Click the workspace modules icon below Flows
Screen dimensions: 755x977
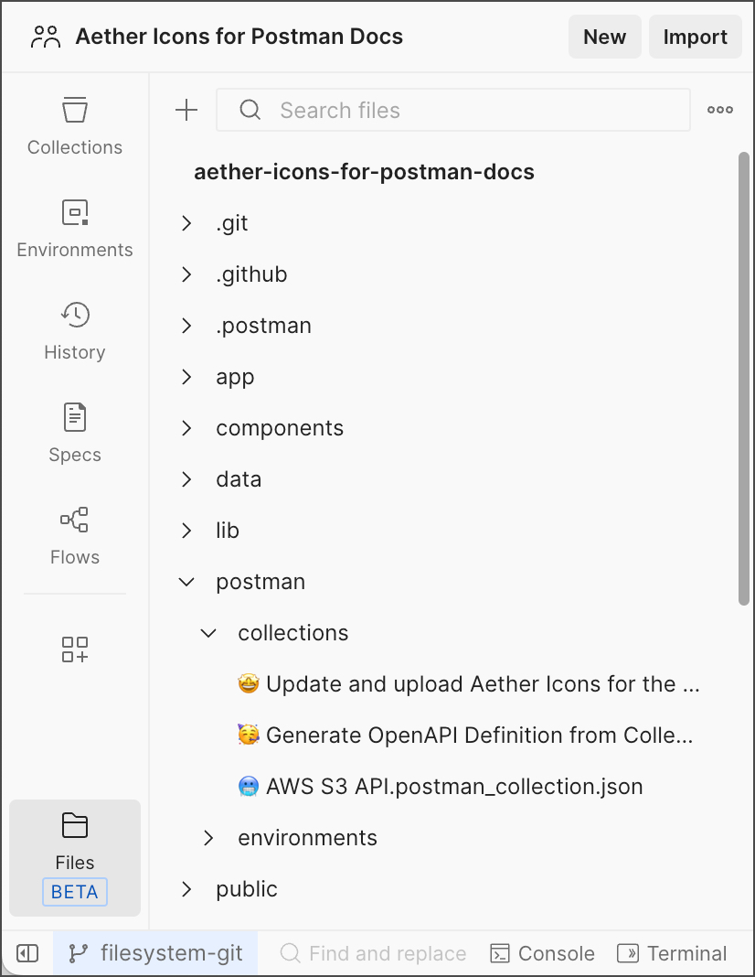pos(74,650)
